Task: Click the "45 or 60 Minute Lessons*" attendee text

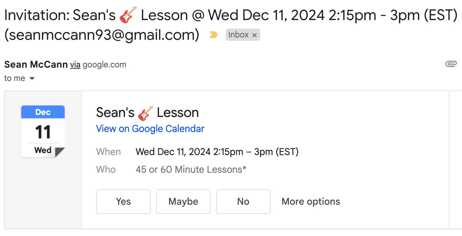Action: pyautogui.click(x=191, y=169)
